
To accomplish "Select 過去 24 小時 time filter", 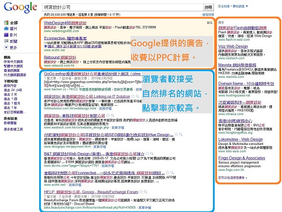I will tap(13, 90).
